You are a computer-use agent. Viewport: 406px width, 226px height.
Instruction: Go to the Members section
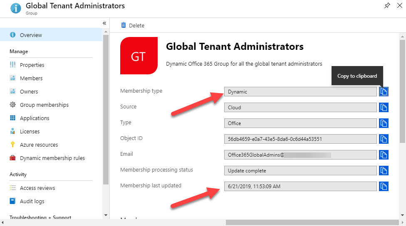tap(31, 79)
